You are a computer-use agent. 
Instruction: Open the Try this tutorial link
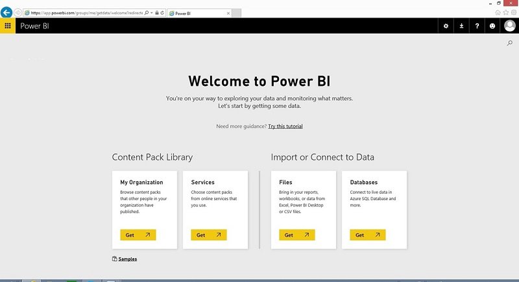click(285, 126)
